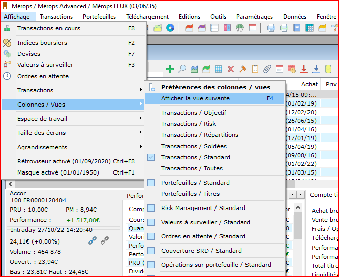
Task: Expand the Espace de travail submenu
Action: point(73,119)
